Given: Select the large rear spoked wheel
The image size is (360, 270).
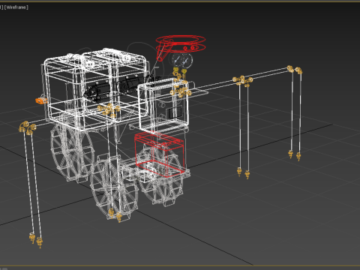Looking at the screenshot, I should (x=72, y=152).
